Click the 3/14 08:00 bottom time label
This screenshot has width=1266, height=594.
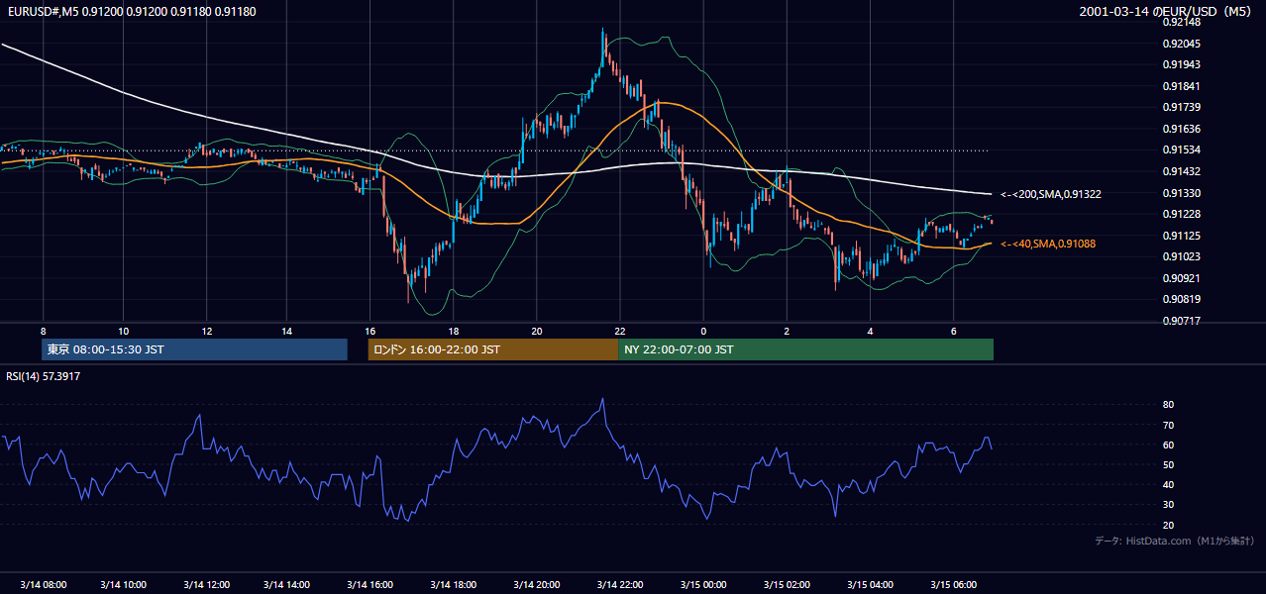[x=43, y=584]
